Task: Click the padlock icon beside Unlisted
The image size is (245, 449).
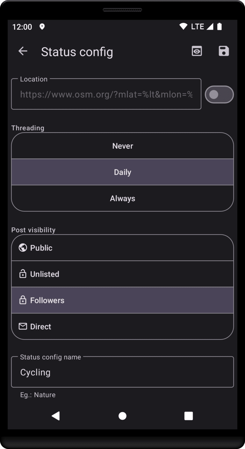Action: (x=23, y=274)
